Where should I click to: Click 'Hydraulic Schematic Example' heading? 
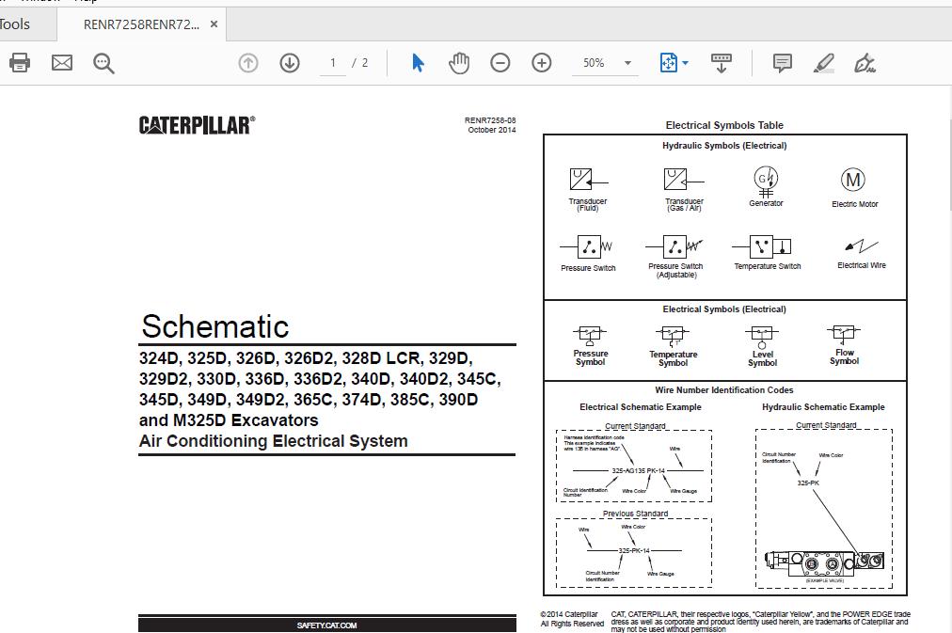pos(823,407)
